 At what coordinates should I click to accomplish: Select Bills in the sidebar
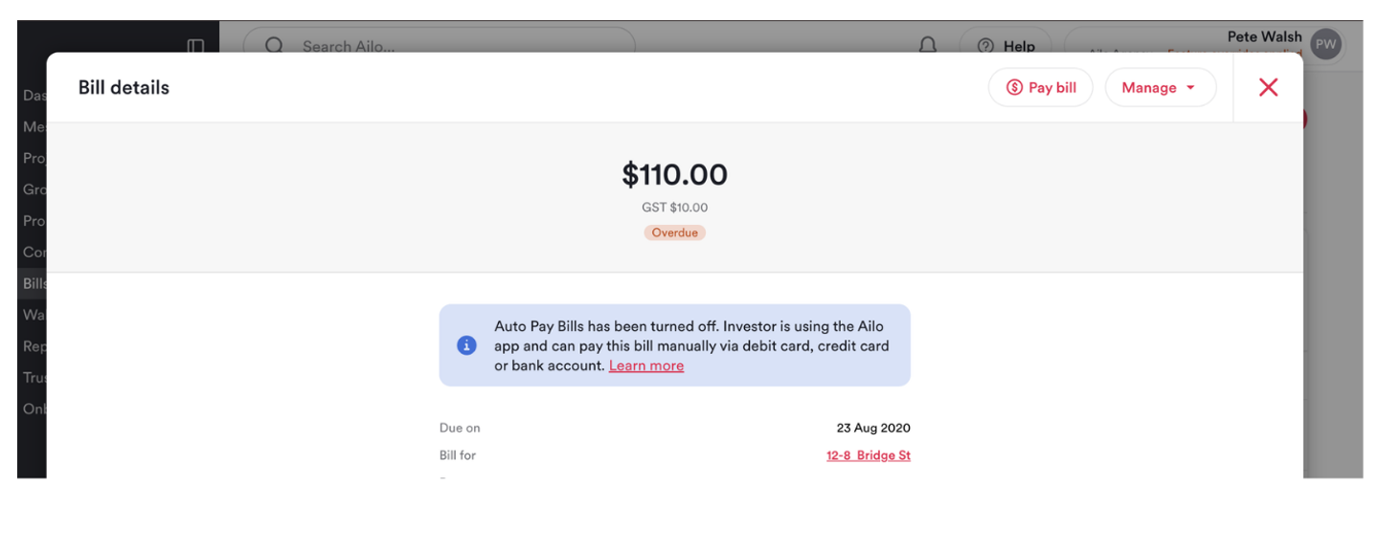(34, 283)
